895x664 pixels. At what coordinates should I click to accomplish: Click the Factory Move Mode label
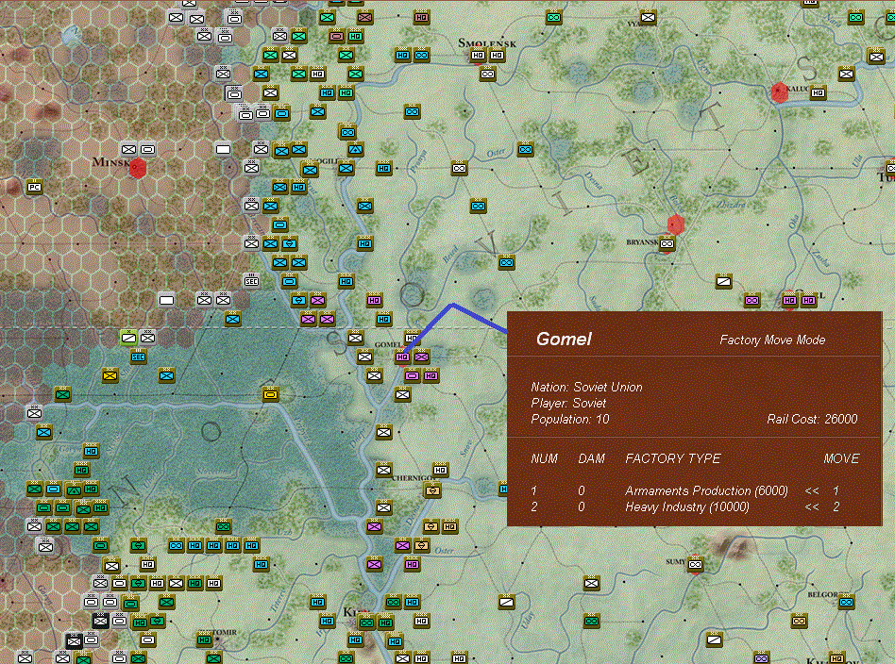[x=772, y=340]
